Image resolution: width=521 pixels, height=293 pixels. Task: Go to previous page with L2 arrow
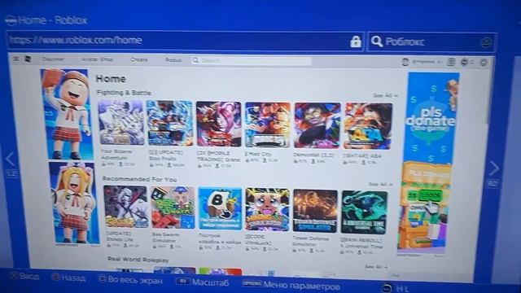coord(11,159)
